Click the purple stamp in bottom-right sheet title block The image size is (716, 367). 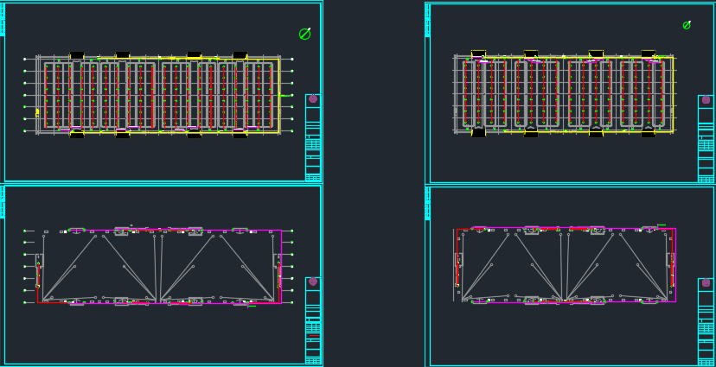click(x=706, y=282)
